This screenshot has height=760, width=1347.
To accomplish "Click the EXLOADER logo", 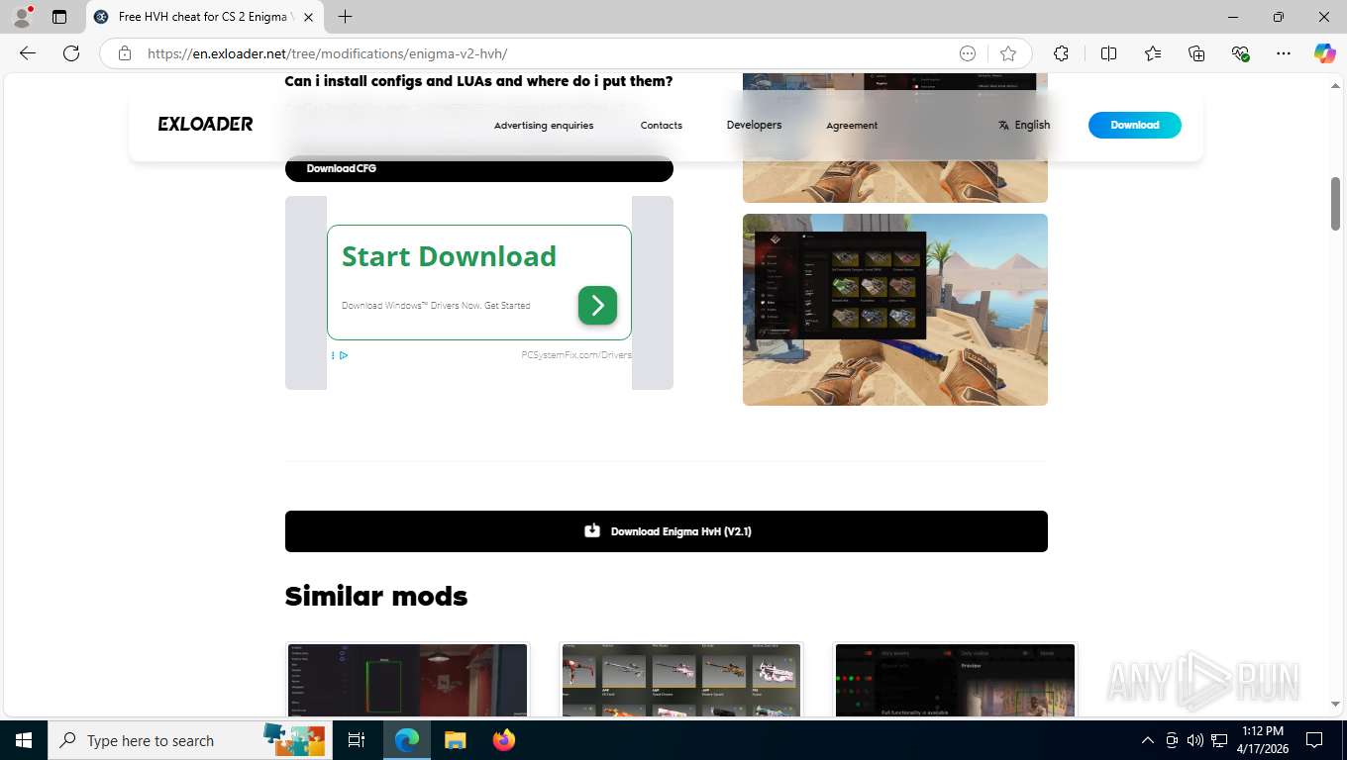I will pyautogui.click(x=205, y=124).
